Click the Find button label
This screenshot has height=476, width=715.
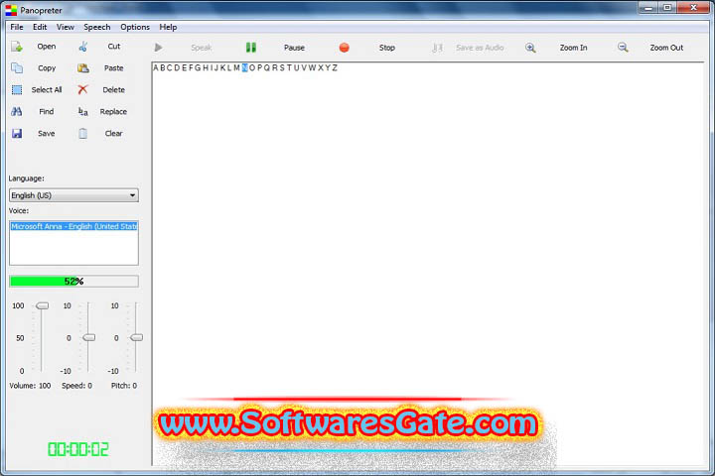pos(47,112)
